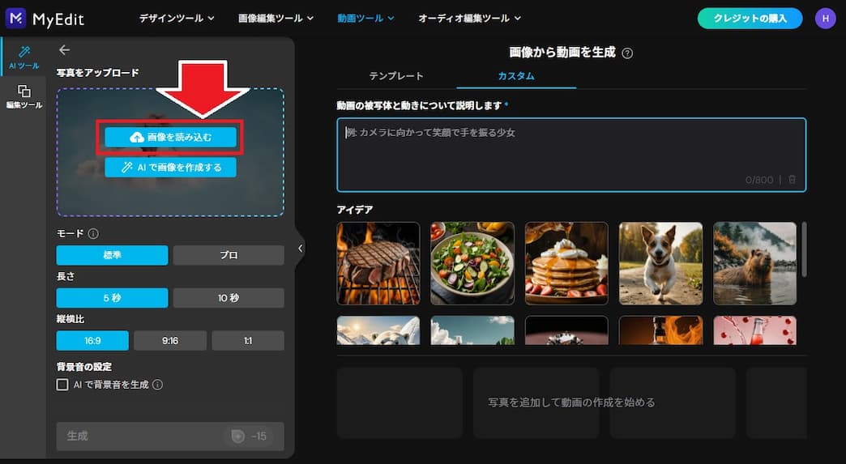The height and width of the screenshot is (464, 846).
Task: Click the trash icon in description box
Action: (x=792, y=180)
